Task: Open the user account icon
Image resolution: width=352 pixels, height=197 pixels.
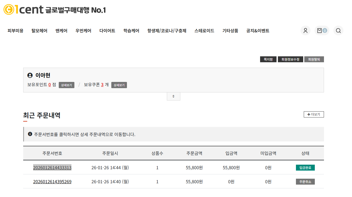Action: tap(305, 30)
